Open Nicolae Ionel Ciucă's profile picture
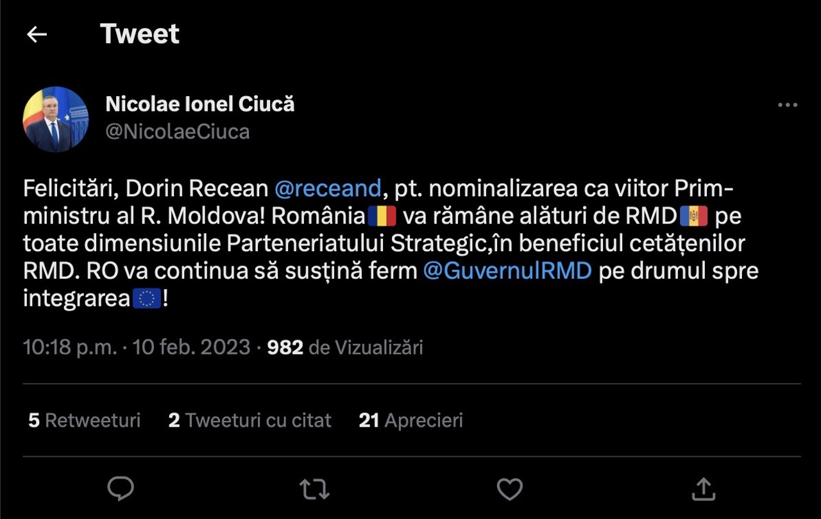821x519 pixels. (x=56, y=119)
